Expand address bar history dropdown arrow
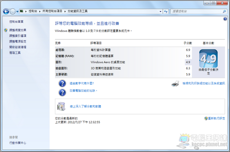The width and height of the screenshot is (230, 152). click(x=160, y=11)
